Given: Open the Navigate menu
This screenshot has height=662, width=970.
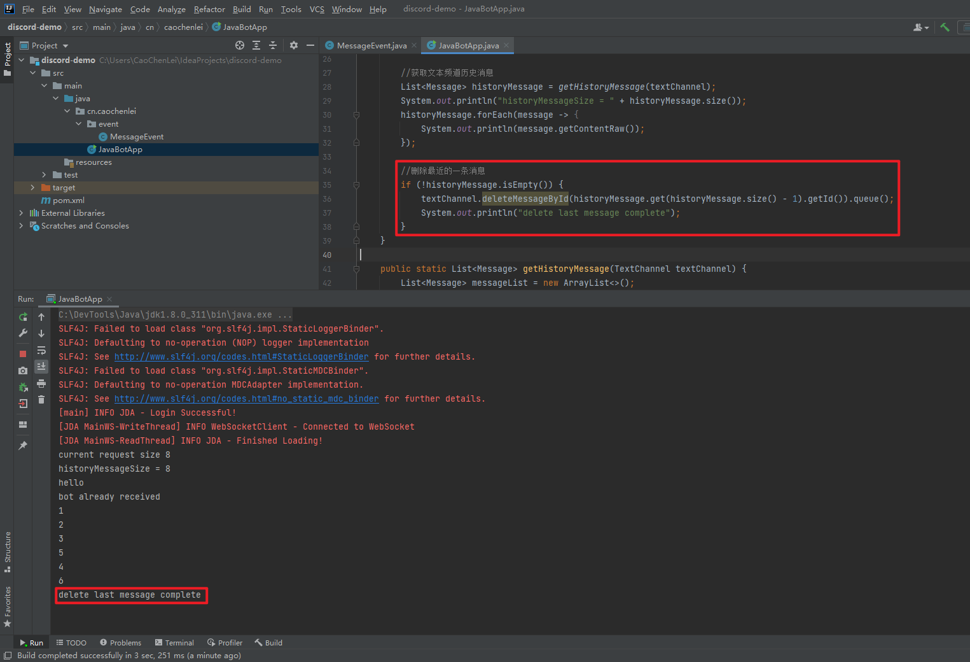Looking at the screenshot, I should point(105,9).
